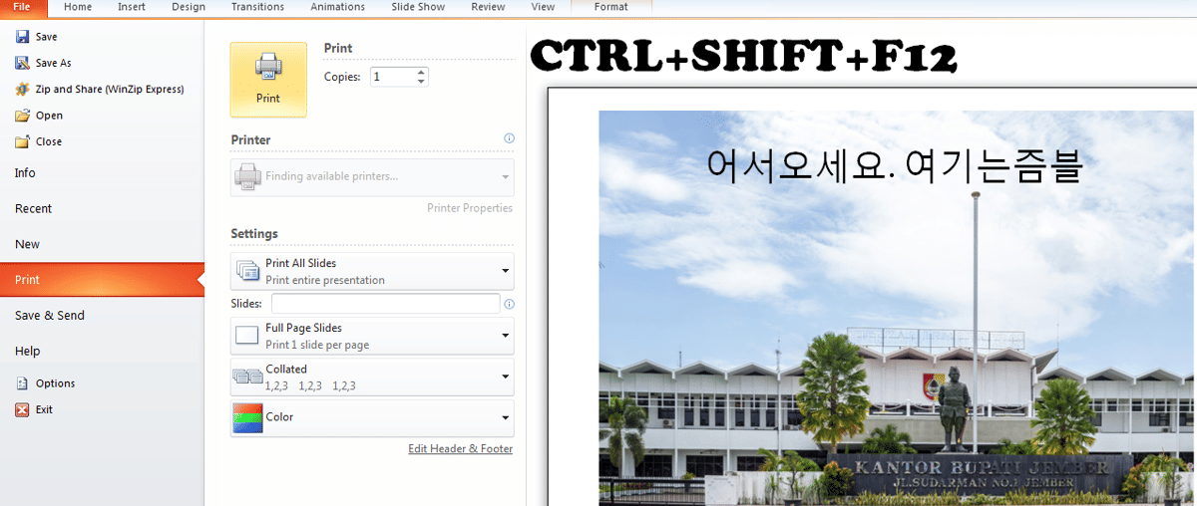Click the Slides range input field
Screen dimensions: 1197x506
tap(385, 304)
